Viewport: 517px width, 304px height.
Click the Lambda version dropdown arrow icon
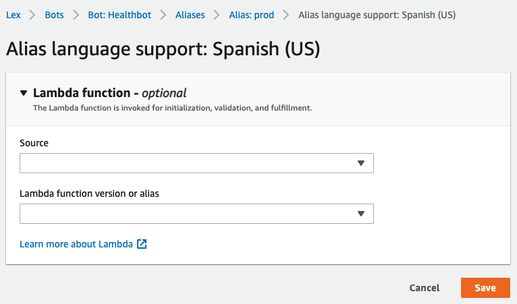tap(361, 214)
